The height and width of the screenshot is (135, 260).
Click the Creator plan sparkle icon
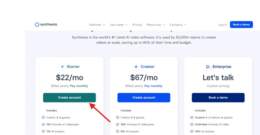tap(136, 67)
